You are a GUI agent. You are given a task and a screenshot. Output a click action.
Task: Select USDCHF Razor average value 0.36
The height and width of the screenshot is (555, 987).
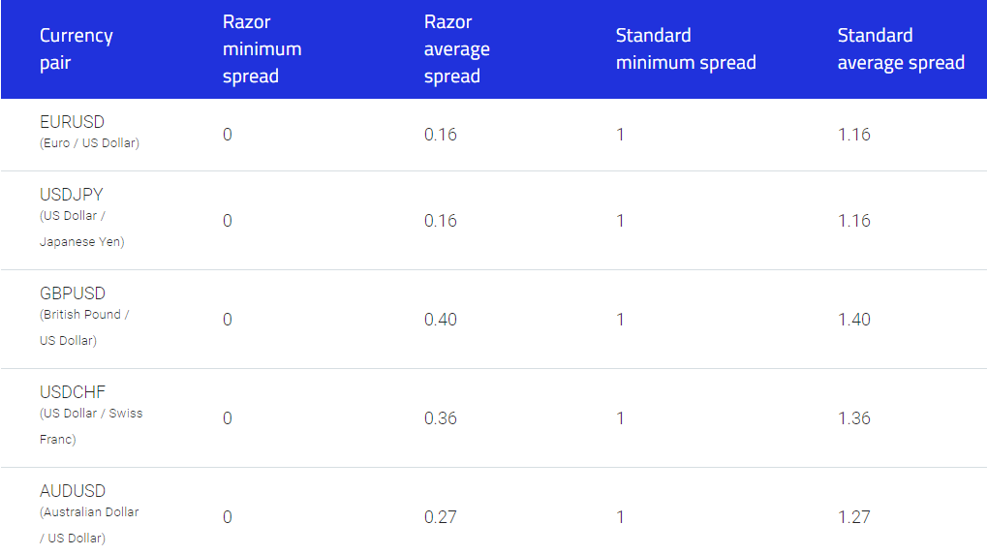(440, 418)
